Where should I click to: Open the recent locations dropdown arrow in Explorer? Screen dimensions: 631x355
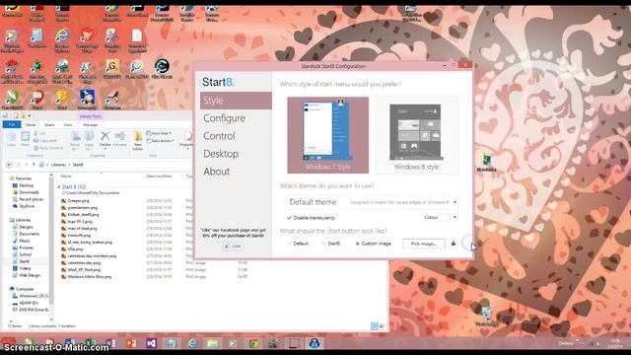pyautogui.click(x=27, y=165)
